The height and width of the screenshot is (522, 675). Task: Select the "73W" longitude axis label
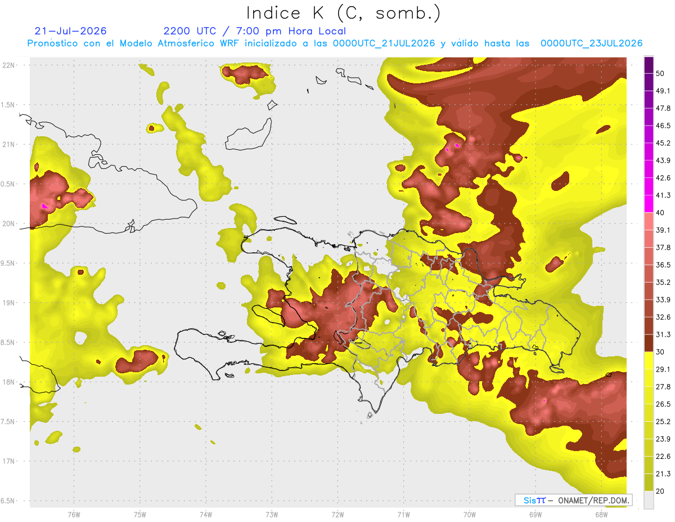coord(272,514)
